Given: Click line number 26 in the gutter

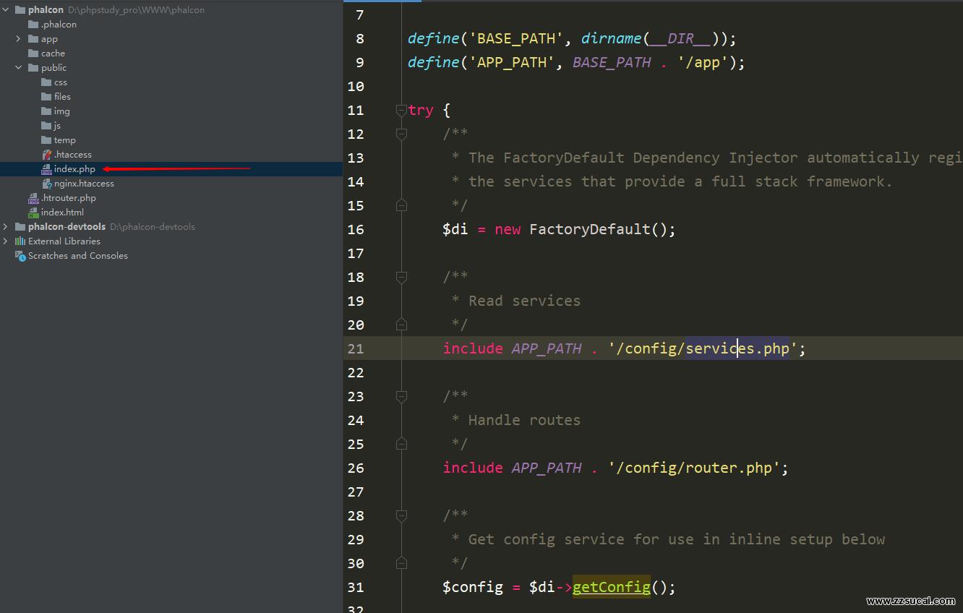Looking at the screenshot, I should coord(356,468).
